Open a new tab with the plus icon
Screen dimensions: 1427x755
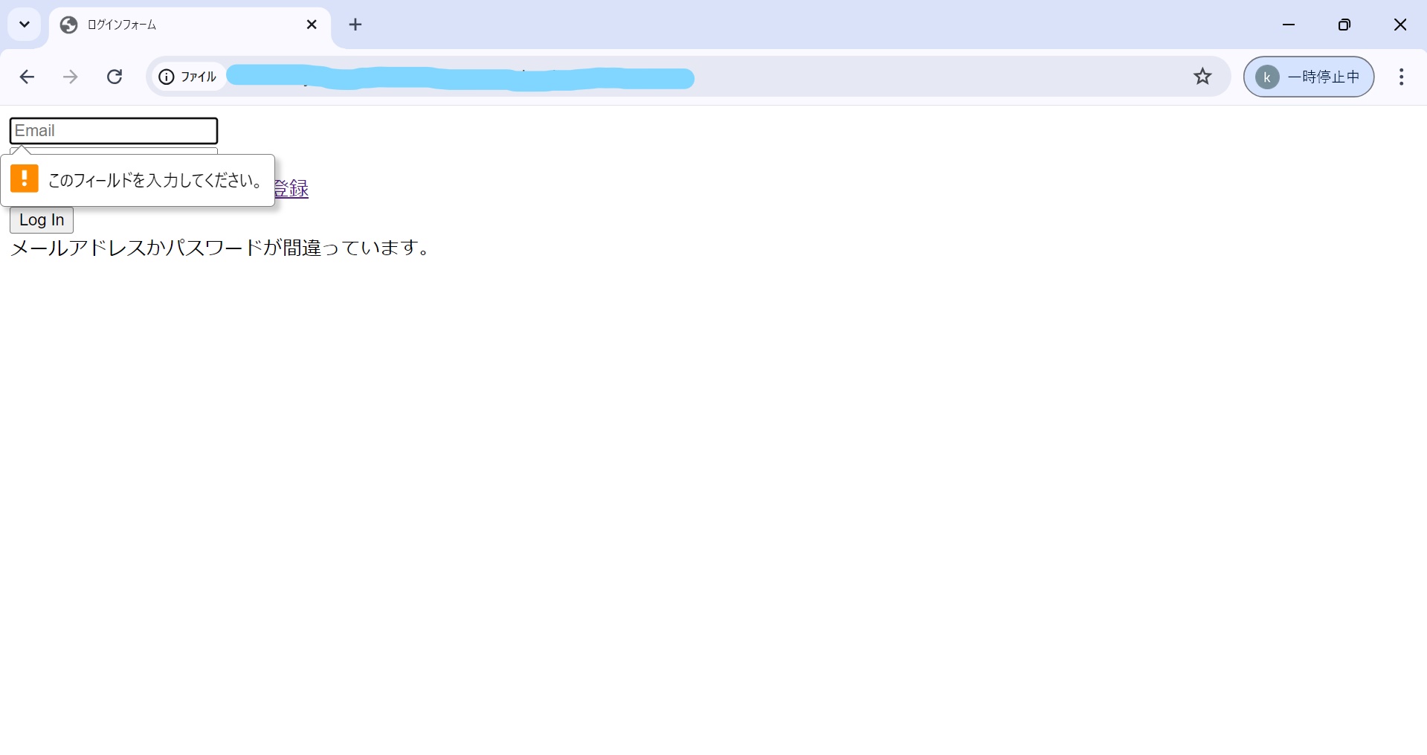pyautogui.click(x=355, y=25)
